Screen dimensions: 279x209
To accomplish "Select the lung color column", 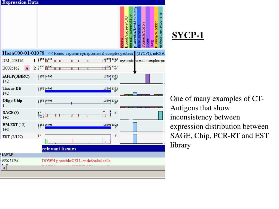I will [152, 27].
